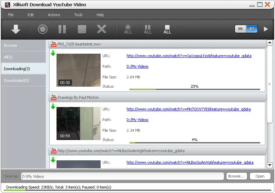Click the 20% download progress bar
275x193 pixels.
(195, 89)
